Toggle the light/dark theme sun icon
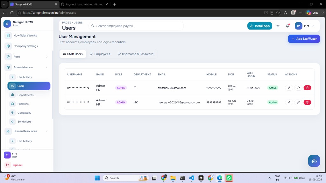Screen dimensions: 326x183 (278, 26)
